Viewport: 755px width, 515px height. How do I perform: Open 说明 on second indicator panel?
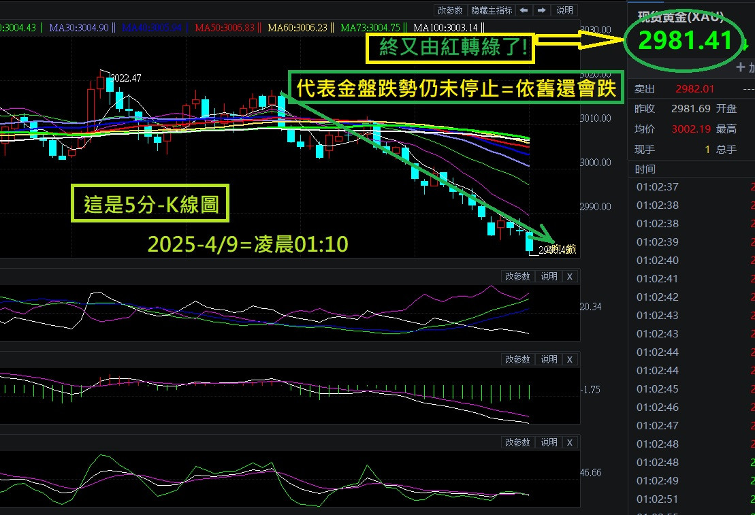[x=549, y=359]
